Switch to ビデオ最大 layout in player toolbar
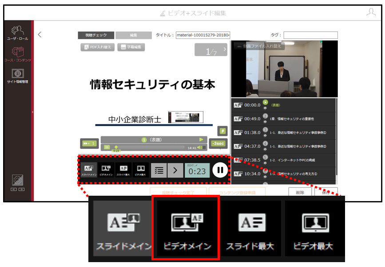 coord(140,170)
